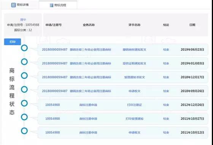Image resolution: width=213 pixels, height=145 pixels.
Task: Click 商标注册申请 in 2011年10月12日 row
Action: tap(88, 133)
